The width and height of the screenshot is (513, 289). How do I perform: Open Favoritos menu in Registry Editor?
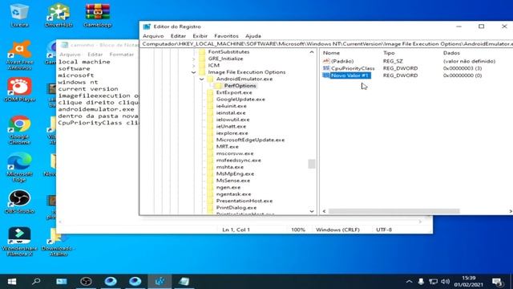(226, 35)
